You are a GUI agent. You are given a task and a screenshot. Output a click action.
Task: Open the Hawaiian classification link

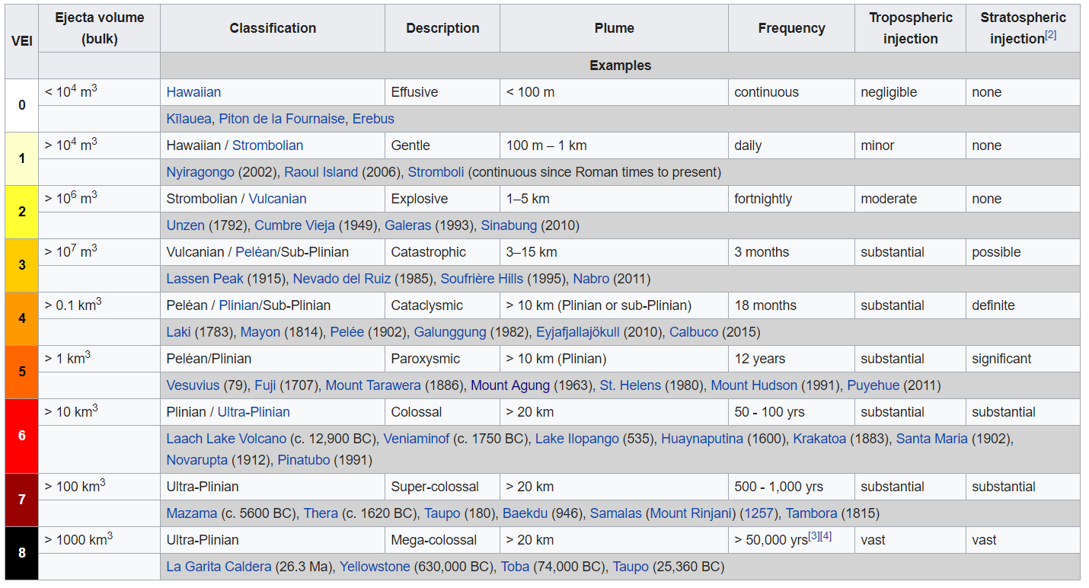coord(193,92)
